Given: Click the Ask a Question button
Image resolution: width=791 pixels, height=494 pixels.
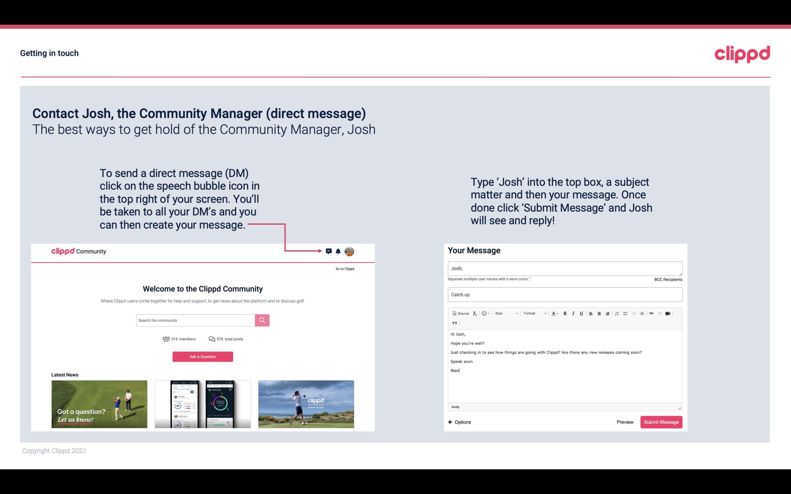Looking at the screenshot, I should pos(203,356).
